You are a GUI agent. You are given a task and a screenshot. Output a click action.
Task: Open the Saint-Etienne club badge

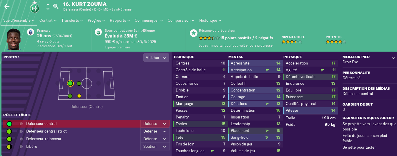tap(35, 7)
